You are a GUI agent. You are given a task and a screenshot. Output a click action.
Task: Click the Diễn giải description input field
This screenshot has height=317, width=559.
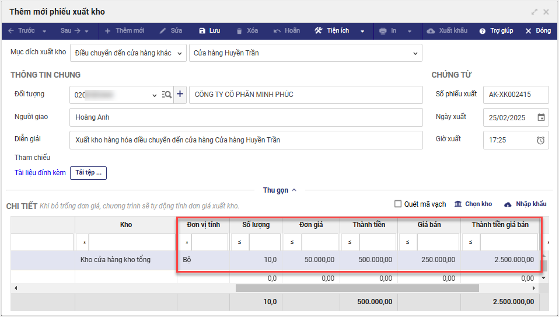coord(246,140)
